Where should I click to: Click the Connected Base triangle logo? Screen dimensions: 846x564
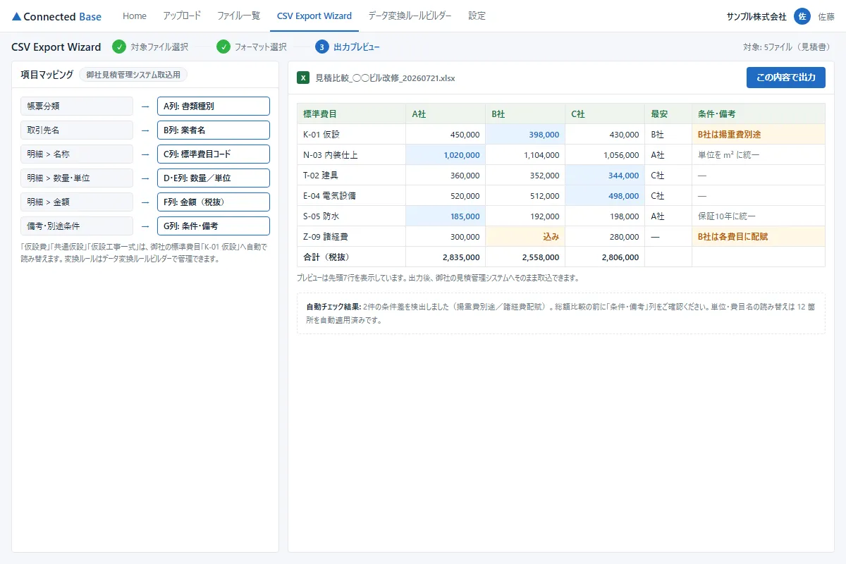click(x=17, y=16)
